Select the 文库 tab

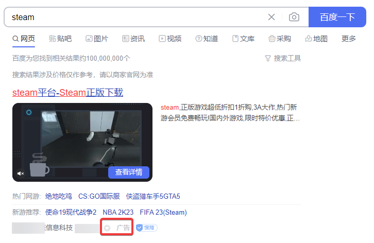243,39
